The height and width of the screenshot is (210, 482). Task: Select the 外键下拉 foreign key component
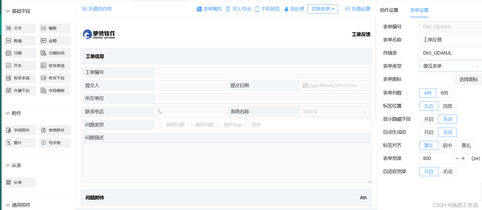pos(20,91)
